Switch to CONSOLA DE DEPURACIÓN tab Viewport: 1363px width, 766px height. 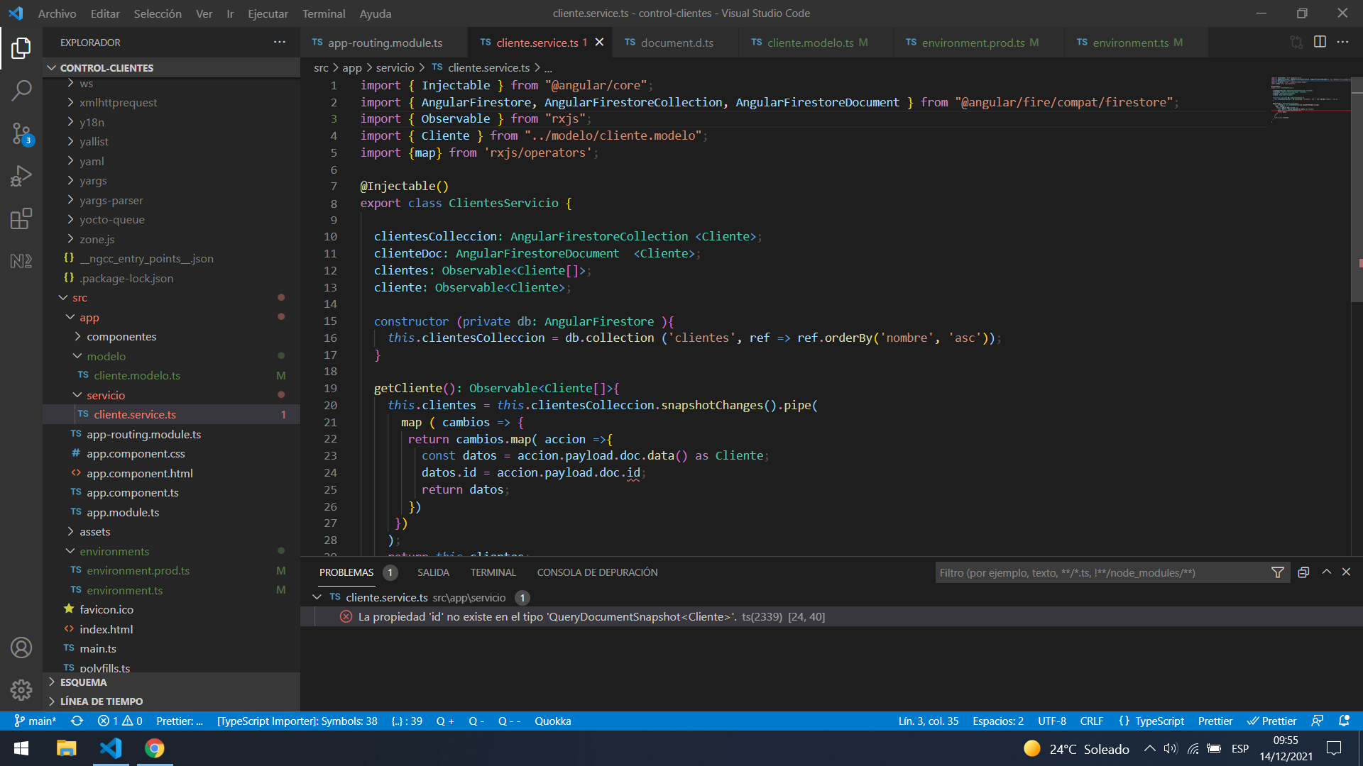click(x=597, y=572)
